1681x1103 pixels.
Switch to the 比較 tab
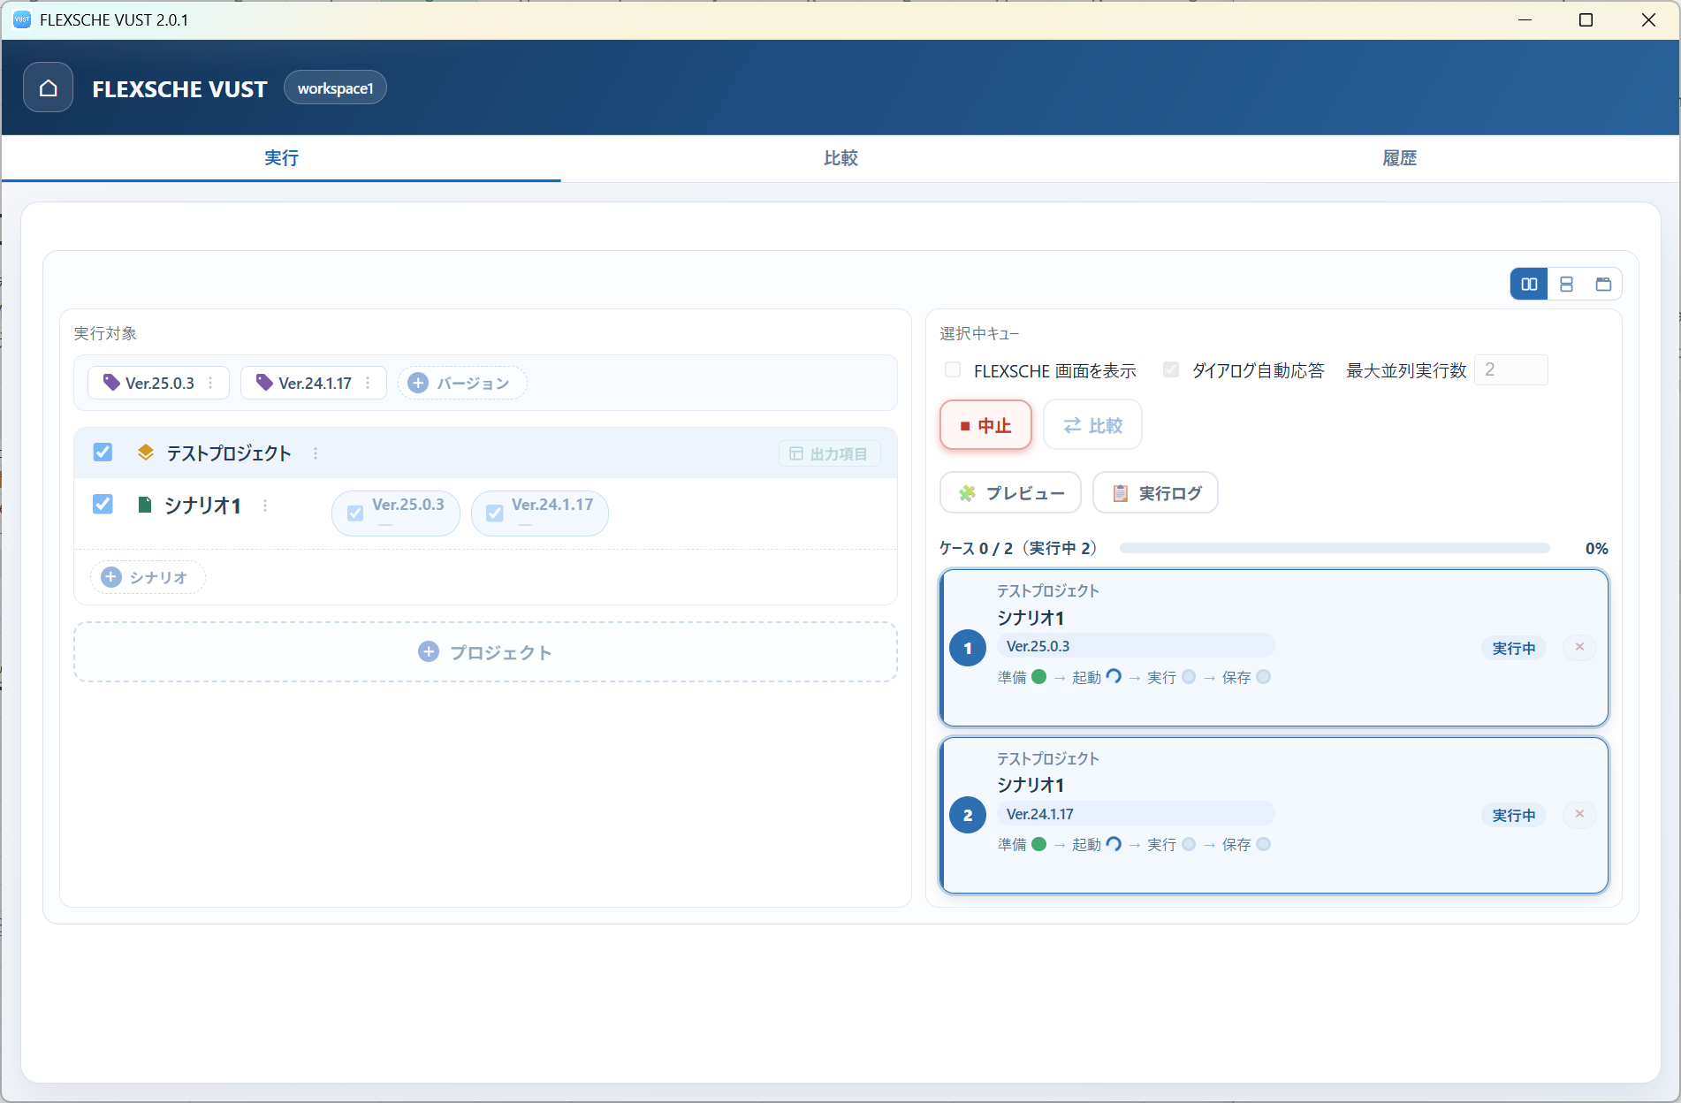840,158
